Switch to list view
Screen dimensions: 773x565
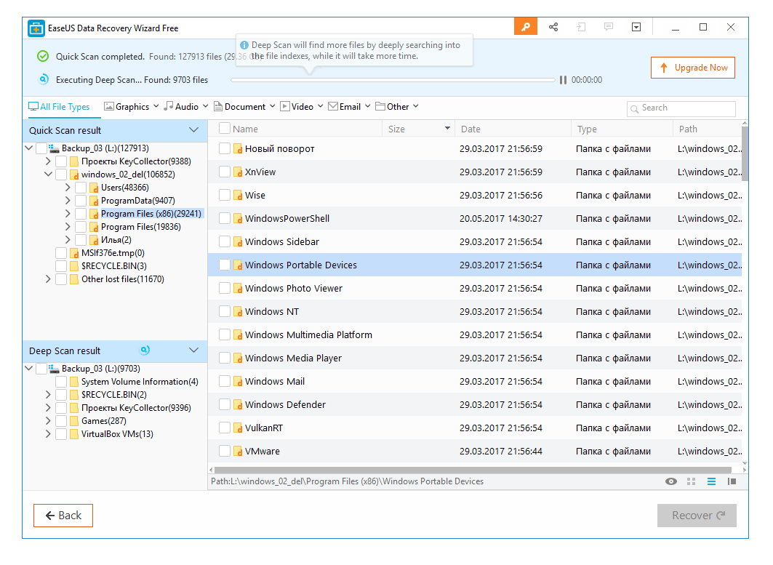point(711,481)
